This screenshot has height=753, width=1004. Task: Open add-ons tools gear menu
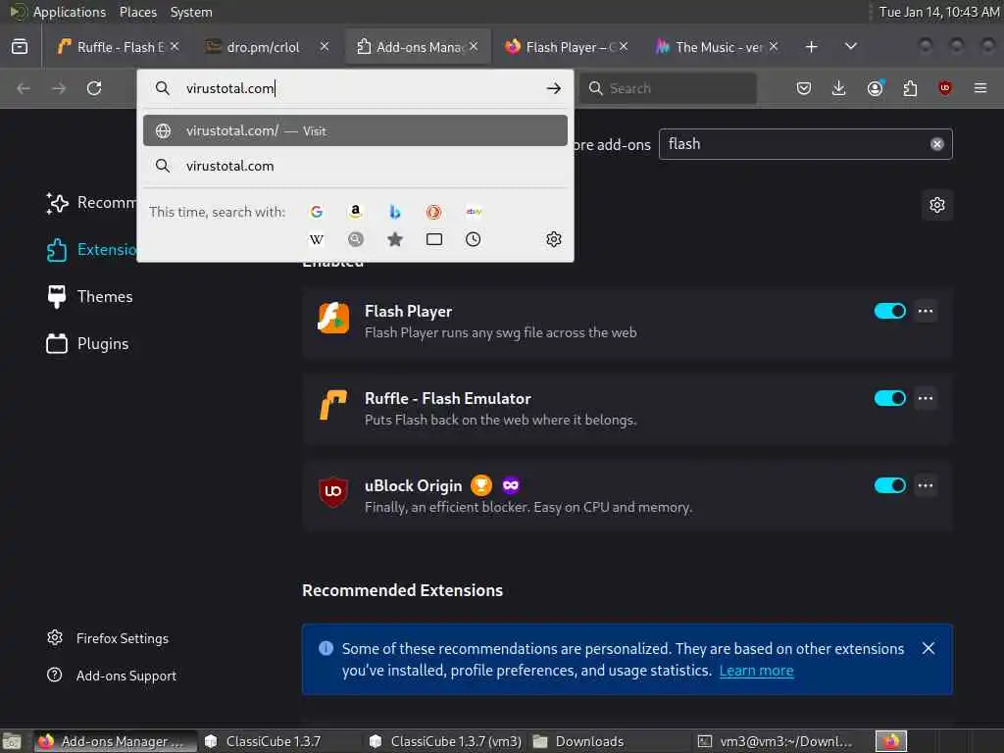(936, 205)
